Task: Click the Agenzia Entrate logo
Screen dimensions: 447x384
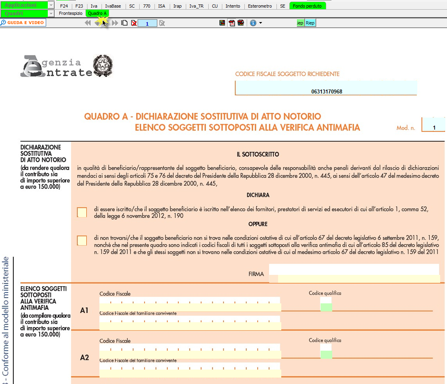Action: pyautogui.click(x=67, y=66)
